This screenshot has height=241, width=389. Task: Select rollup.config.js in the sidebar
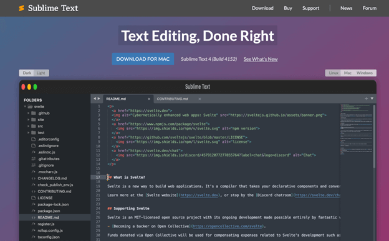pos(50,230)
